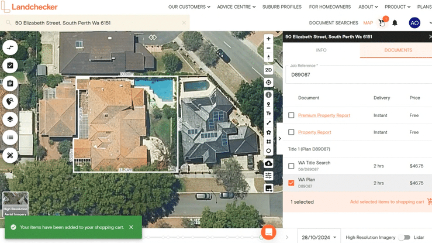Viewport: 432px width, 243px height.
Task: Open the AO user avatar
Action: (414, 23)
